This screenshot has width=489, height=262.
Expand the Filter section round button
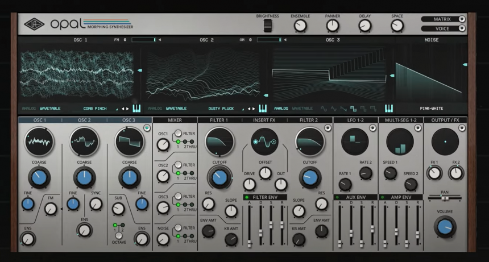[328, 128]
